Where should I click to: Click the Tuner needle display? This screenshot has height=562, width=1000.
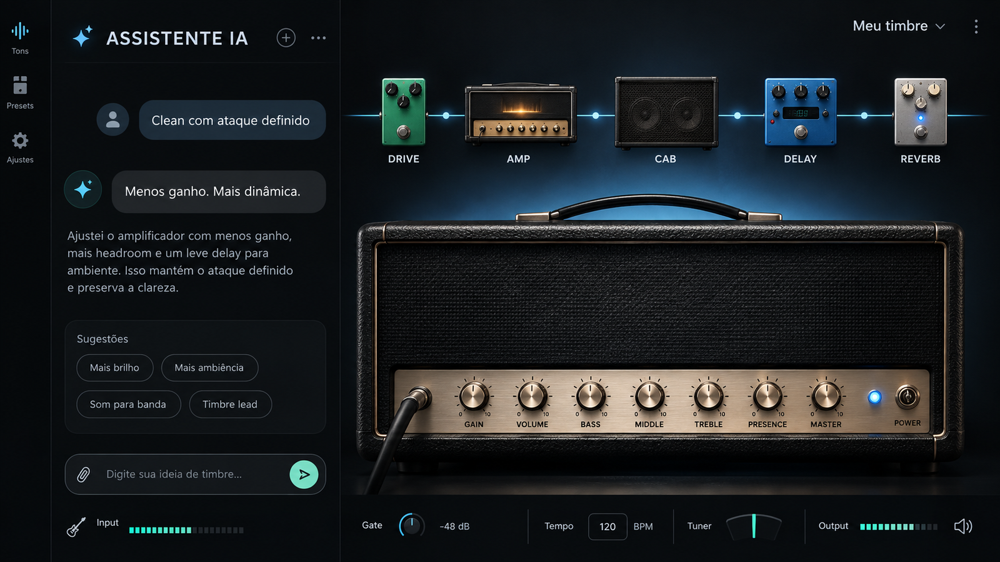coord(754,526)
